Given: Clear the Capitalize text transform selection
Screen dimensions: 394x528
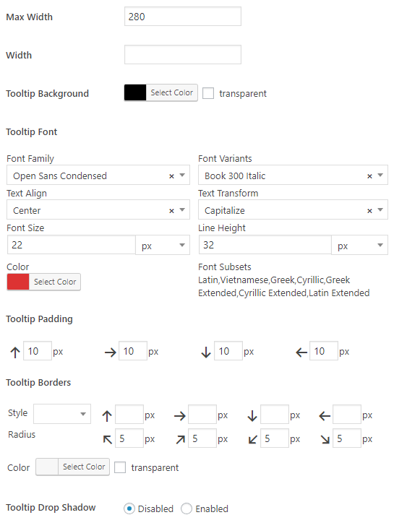Looking at the screenshot, I should pos(369,211).
